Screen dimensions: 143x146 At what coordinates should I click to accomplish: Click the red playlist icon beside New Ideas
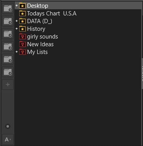(x=22, y=44)
